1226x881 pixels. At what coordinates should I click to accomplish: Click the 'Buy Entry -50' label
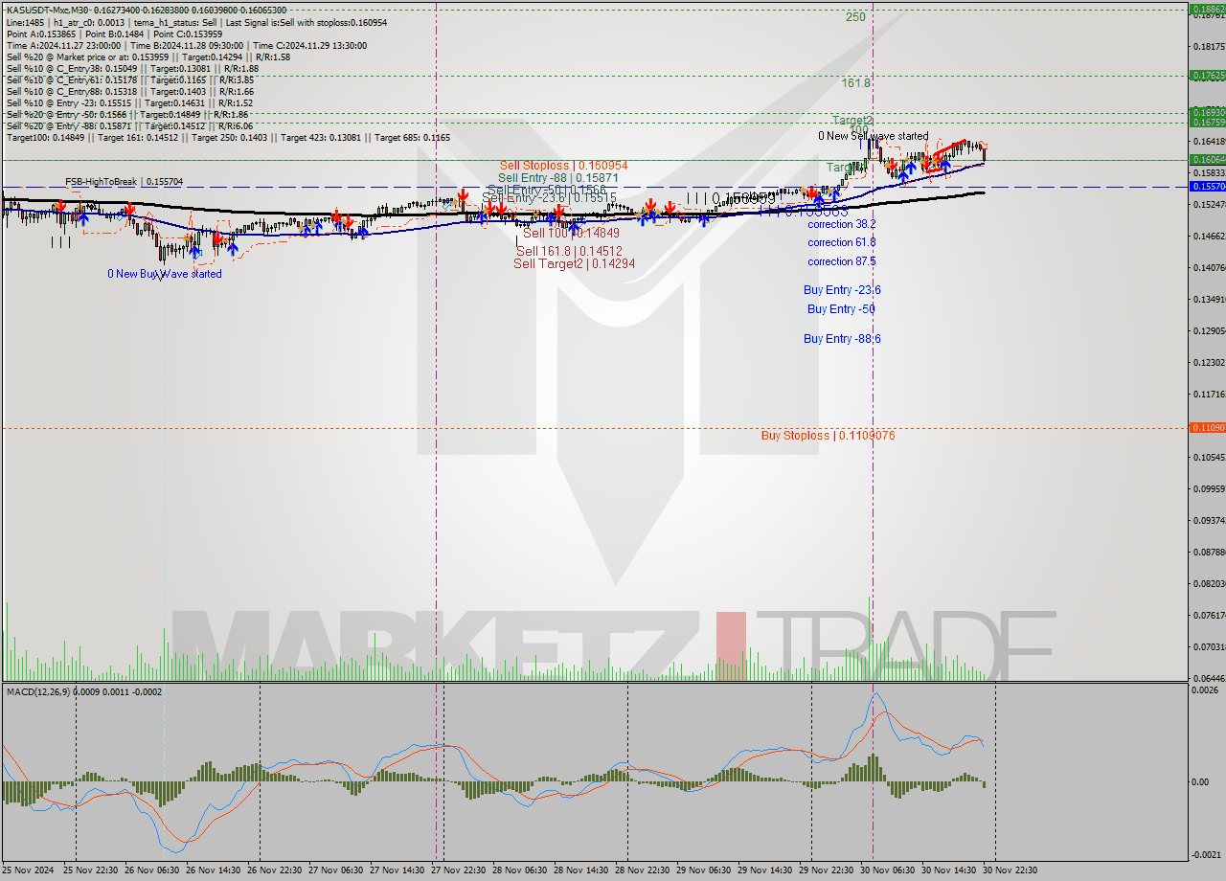coord(841,309)
